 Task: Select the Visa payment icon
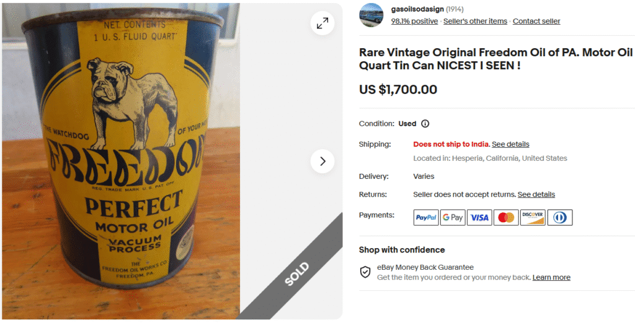pos(479,217)
